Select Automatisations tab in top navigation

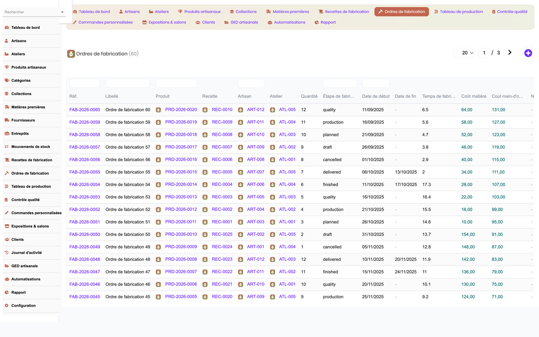pyautogui.click(x=286, y=22)
